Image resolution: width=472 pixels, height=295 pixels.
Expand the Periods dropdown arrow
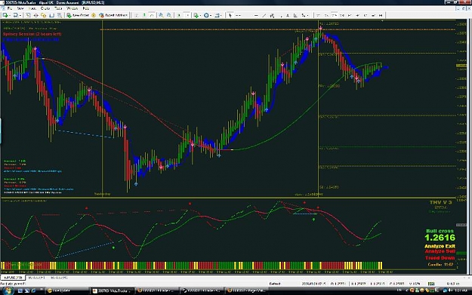(x=211, y=15)
